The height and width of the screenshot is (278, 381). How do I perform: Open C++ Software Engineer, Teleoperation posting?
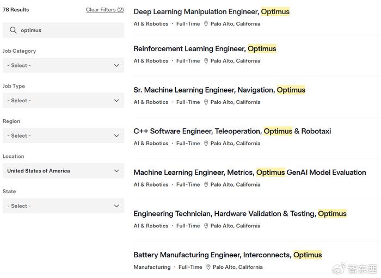232,131
